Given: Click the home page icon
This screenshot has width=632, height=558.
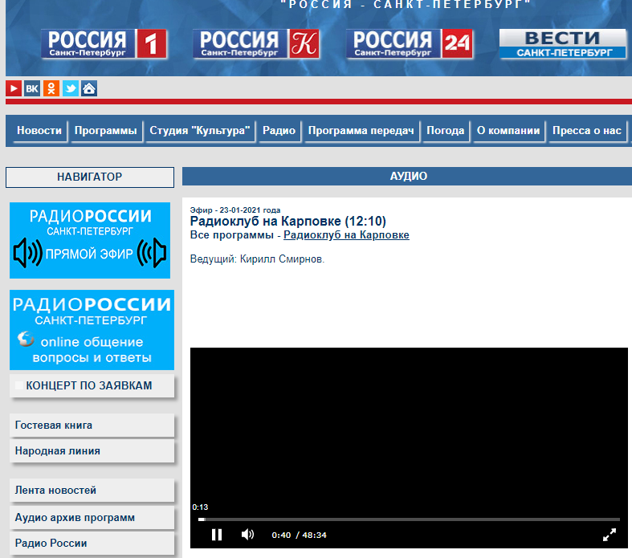Looking at the screenshot, I should 89,88.
